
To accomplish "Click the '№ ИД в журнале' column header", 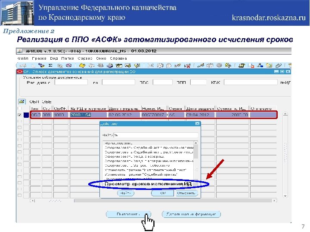I will [x=88, y=109].
